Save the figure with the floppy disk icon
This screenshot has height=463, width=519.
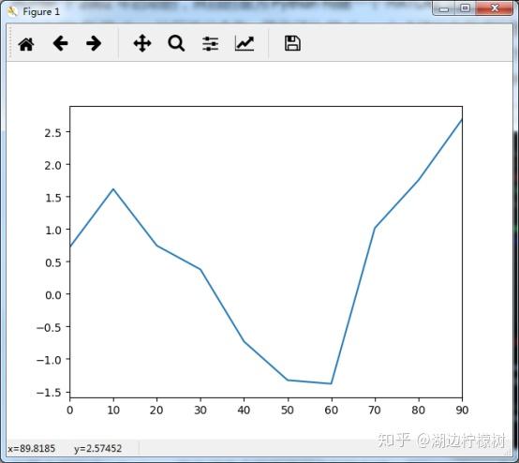coord(292,43)
